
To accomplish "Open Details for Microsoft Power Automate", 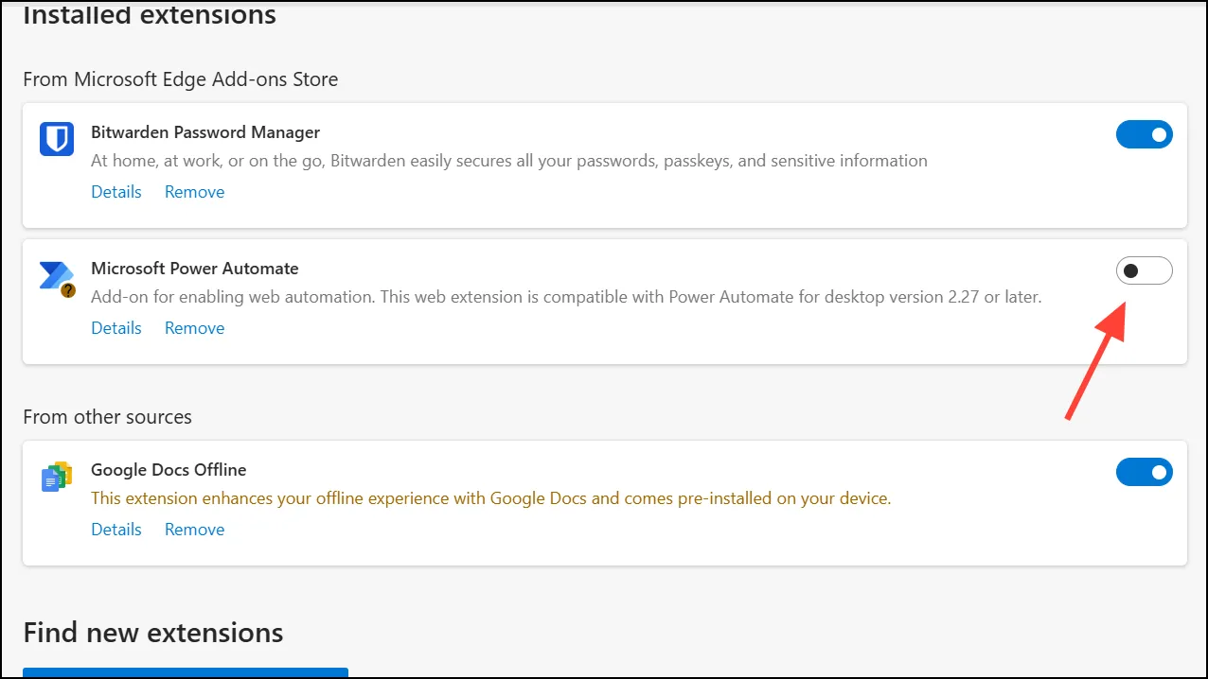I will pyautogui.click(x=116, y=328).
